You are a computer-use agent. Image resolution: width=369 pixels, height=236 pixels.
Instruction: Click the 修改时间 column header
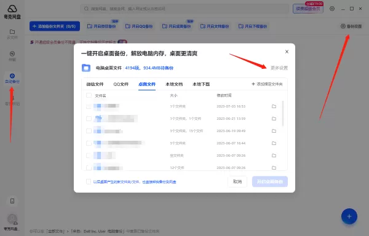click(x=224, y=95)
